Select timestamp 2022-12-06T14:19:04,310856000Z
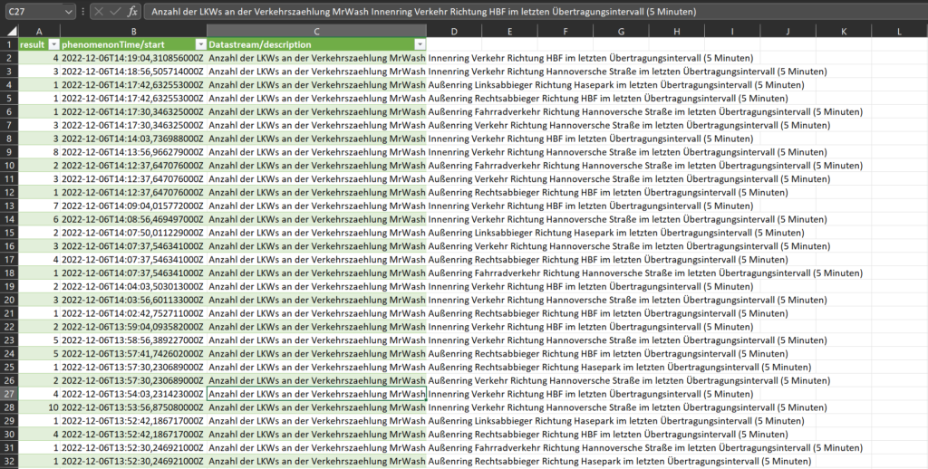Screen dimensions: 928x469 tap(134, 58)
